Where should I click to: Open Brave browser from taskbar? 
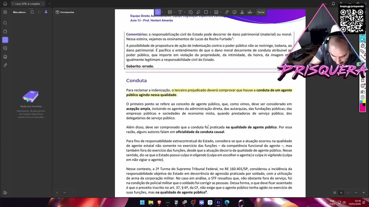(x=159, y=202)
